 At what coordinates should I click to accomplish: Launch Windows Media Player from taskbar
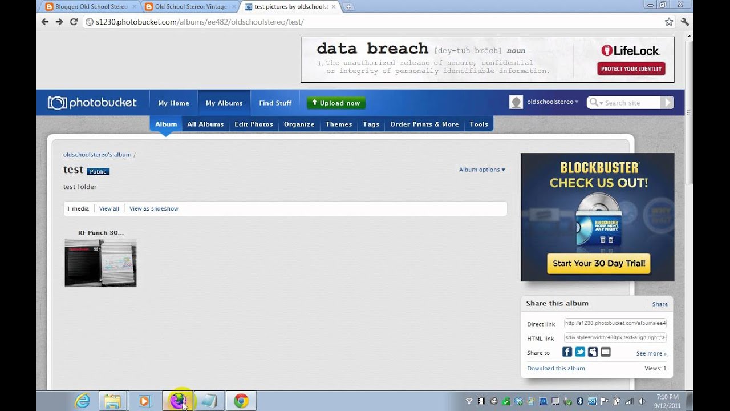(144, 401)
